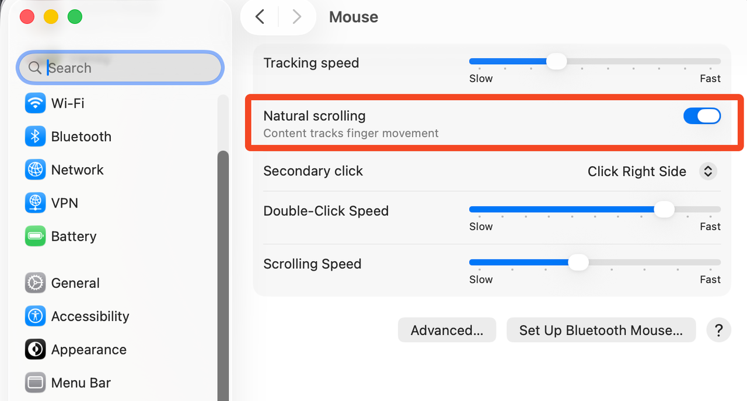The width and height of the screenshot is (747, 401).
Task: Open Menu Bar settings
Action: (81, 382)
